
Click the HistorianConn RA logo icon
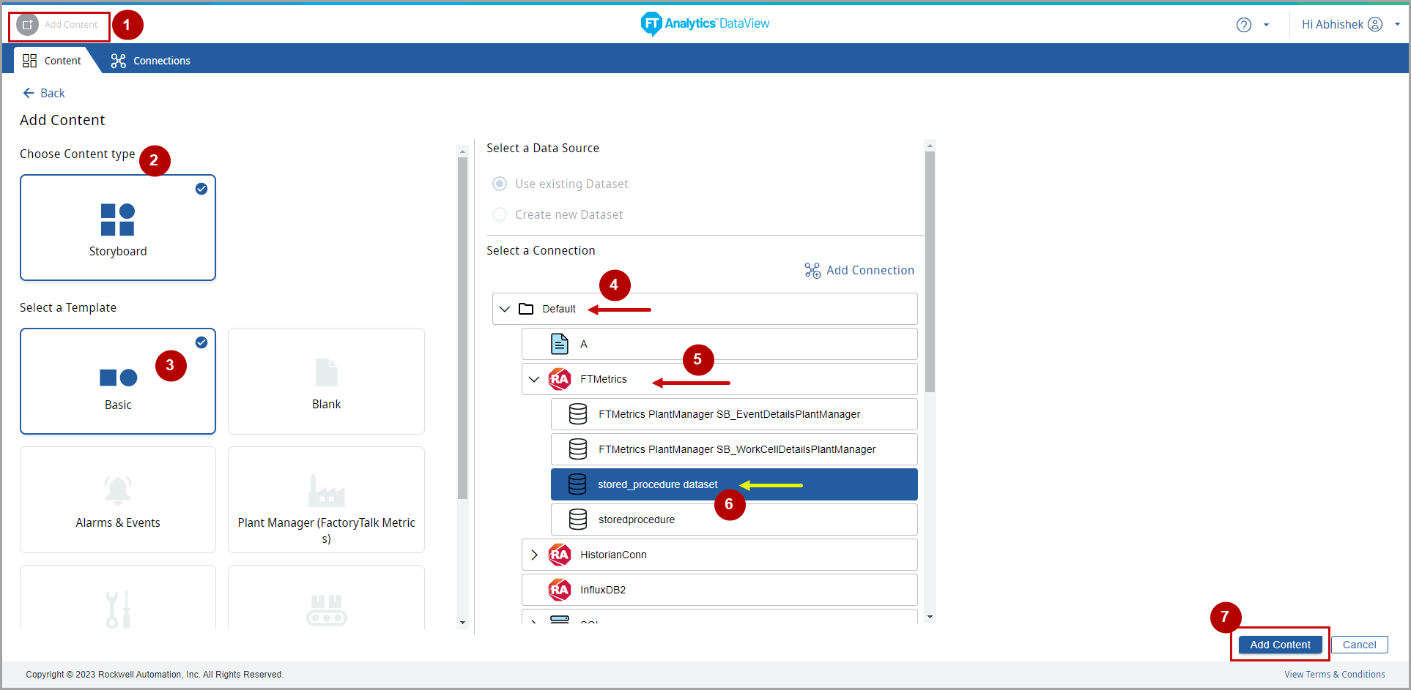point(560,555)
